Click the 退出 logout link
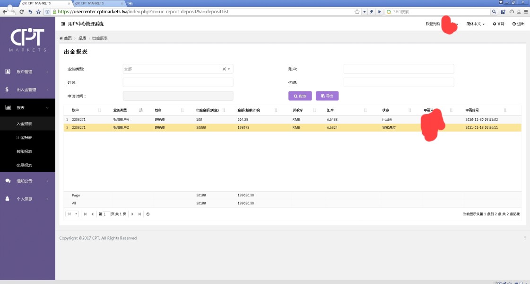 [519, 24]
